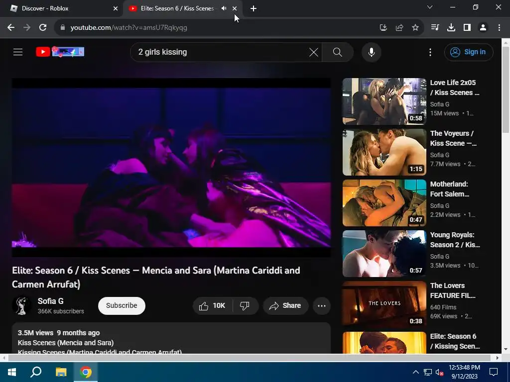Open File Explorer from taskbar
Viewport: 510px width, 382px height.
click(61, 372)
